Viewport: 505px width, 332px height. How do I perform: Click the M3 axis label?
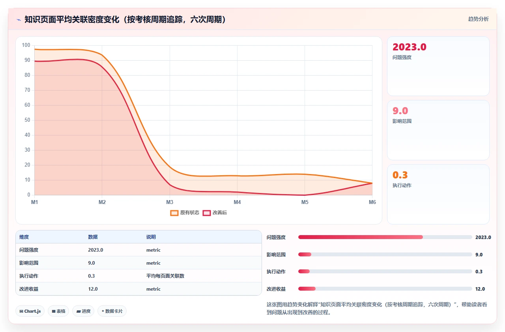170,202
